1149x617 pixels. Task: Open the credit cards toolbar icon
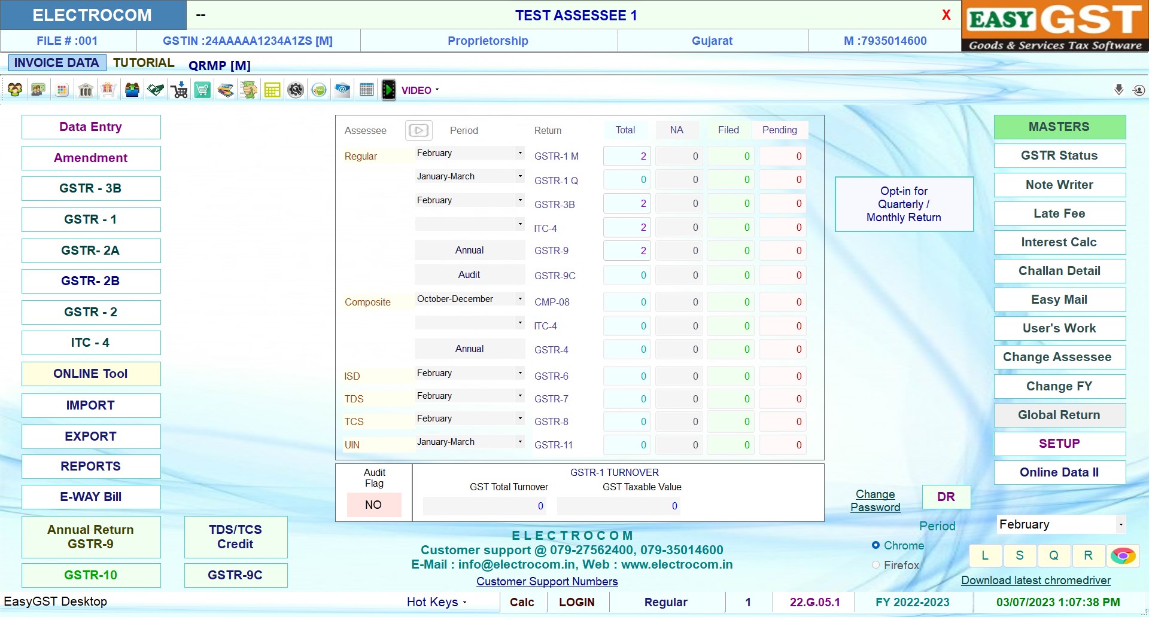coord(226,90)
